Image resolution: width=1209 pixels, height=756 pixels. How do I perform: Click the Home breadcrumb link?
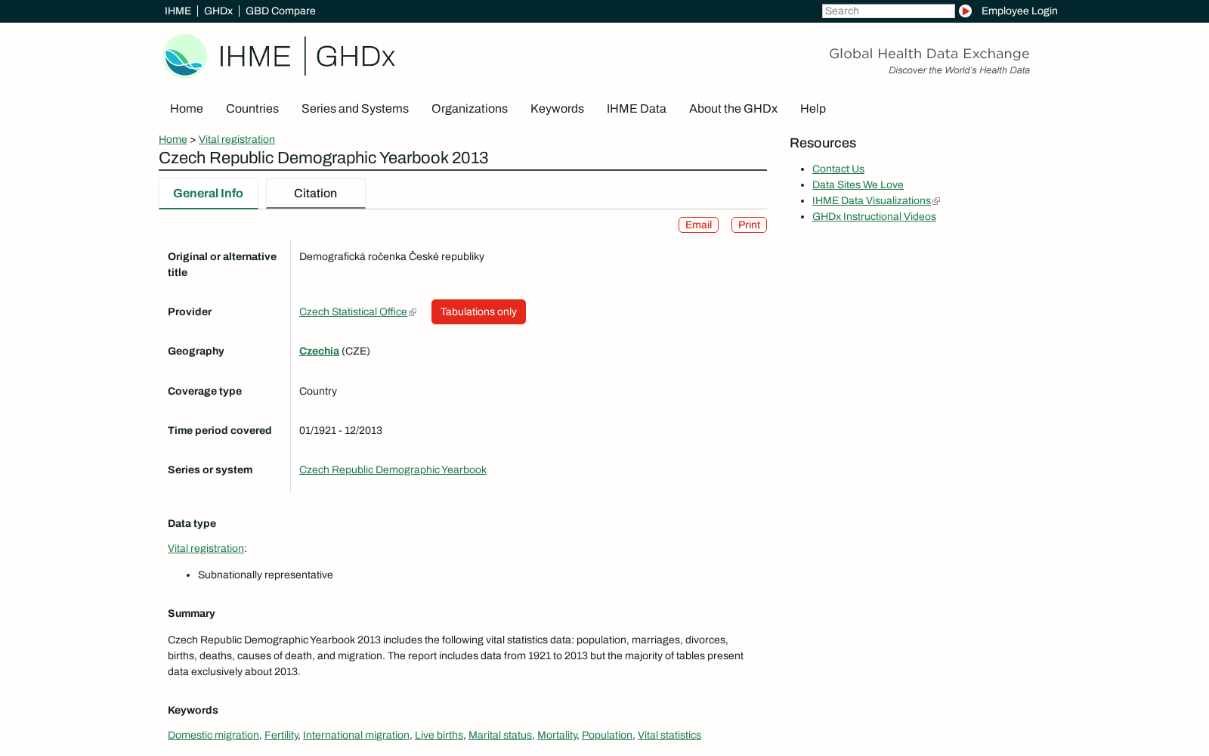tap(173, 140)
